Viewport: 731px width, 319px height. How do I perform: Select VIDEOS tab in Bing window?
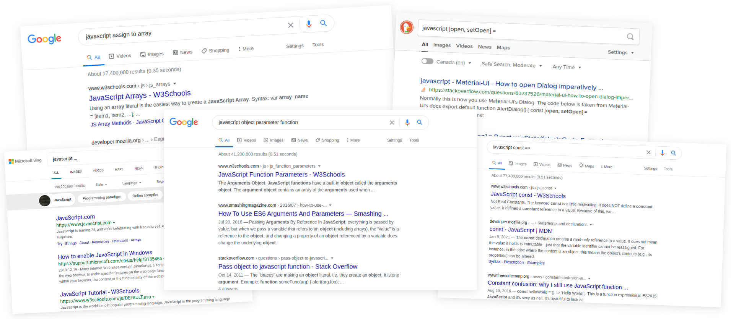[x=98, y=170]
